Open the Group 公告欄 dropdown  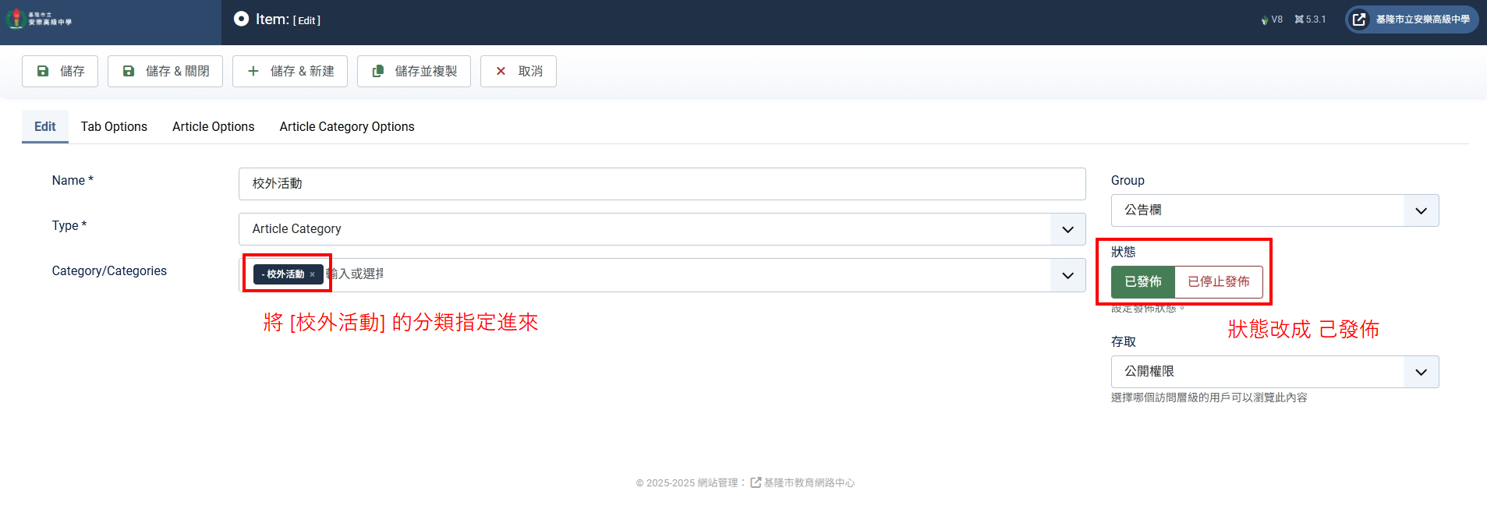coord(1421,210)
